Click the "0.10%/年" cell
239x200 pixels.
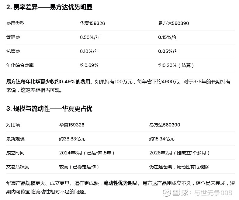89,51
